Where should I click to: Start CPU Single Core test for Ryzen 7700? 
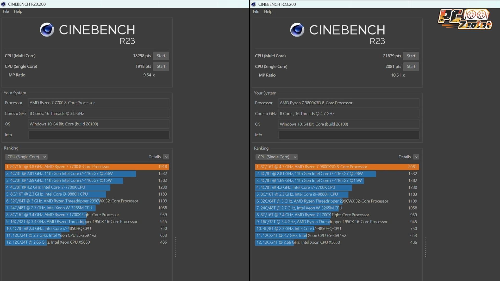[161, 66]
